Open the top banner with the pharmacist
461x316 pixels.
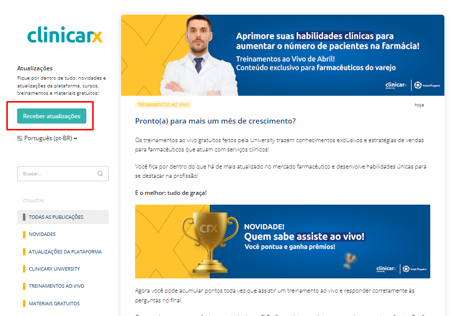pyautogui.click(x=282, y=55)
